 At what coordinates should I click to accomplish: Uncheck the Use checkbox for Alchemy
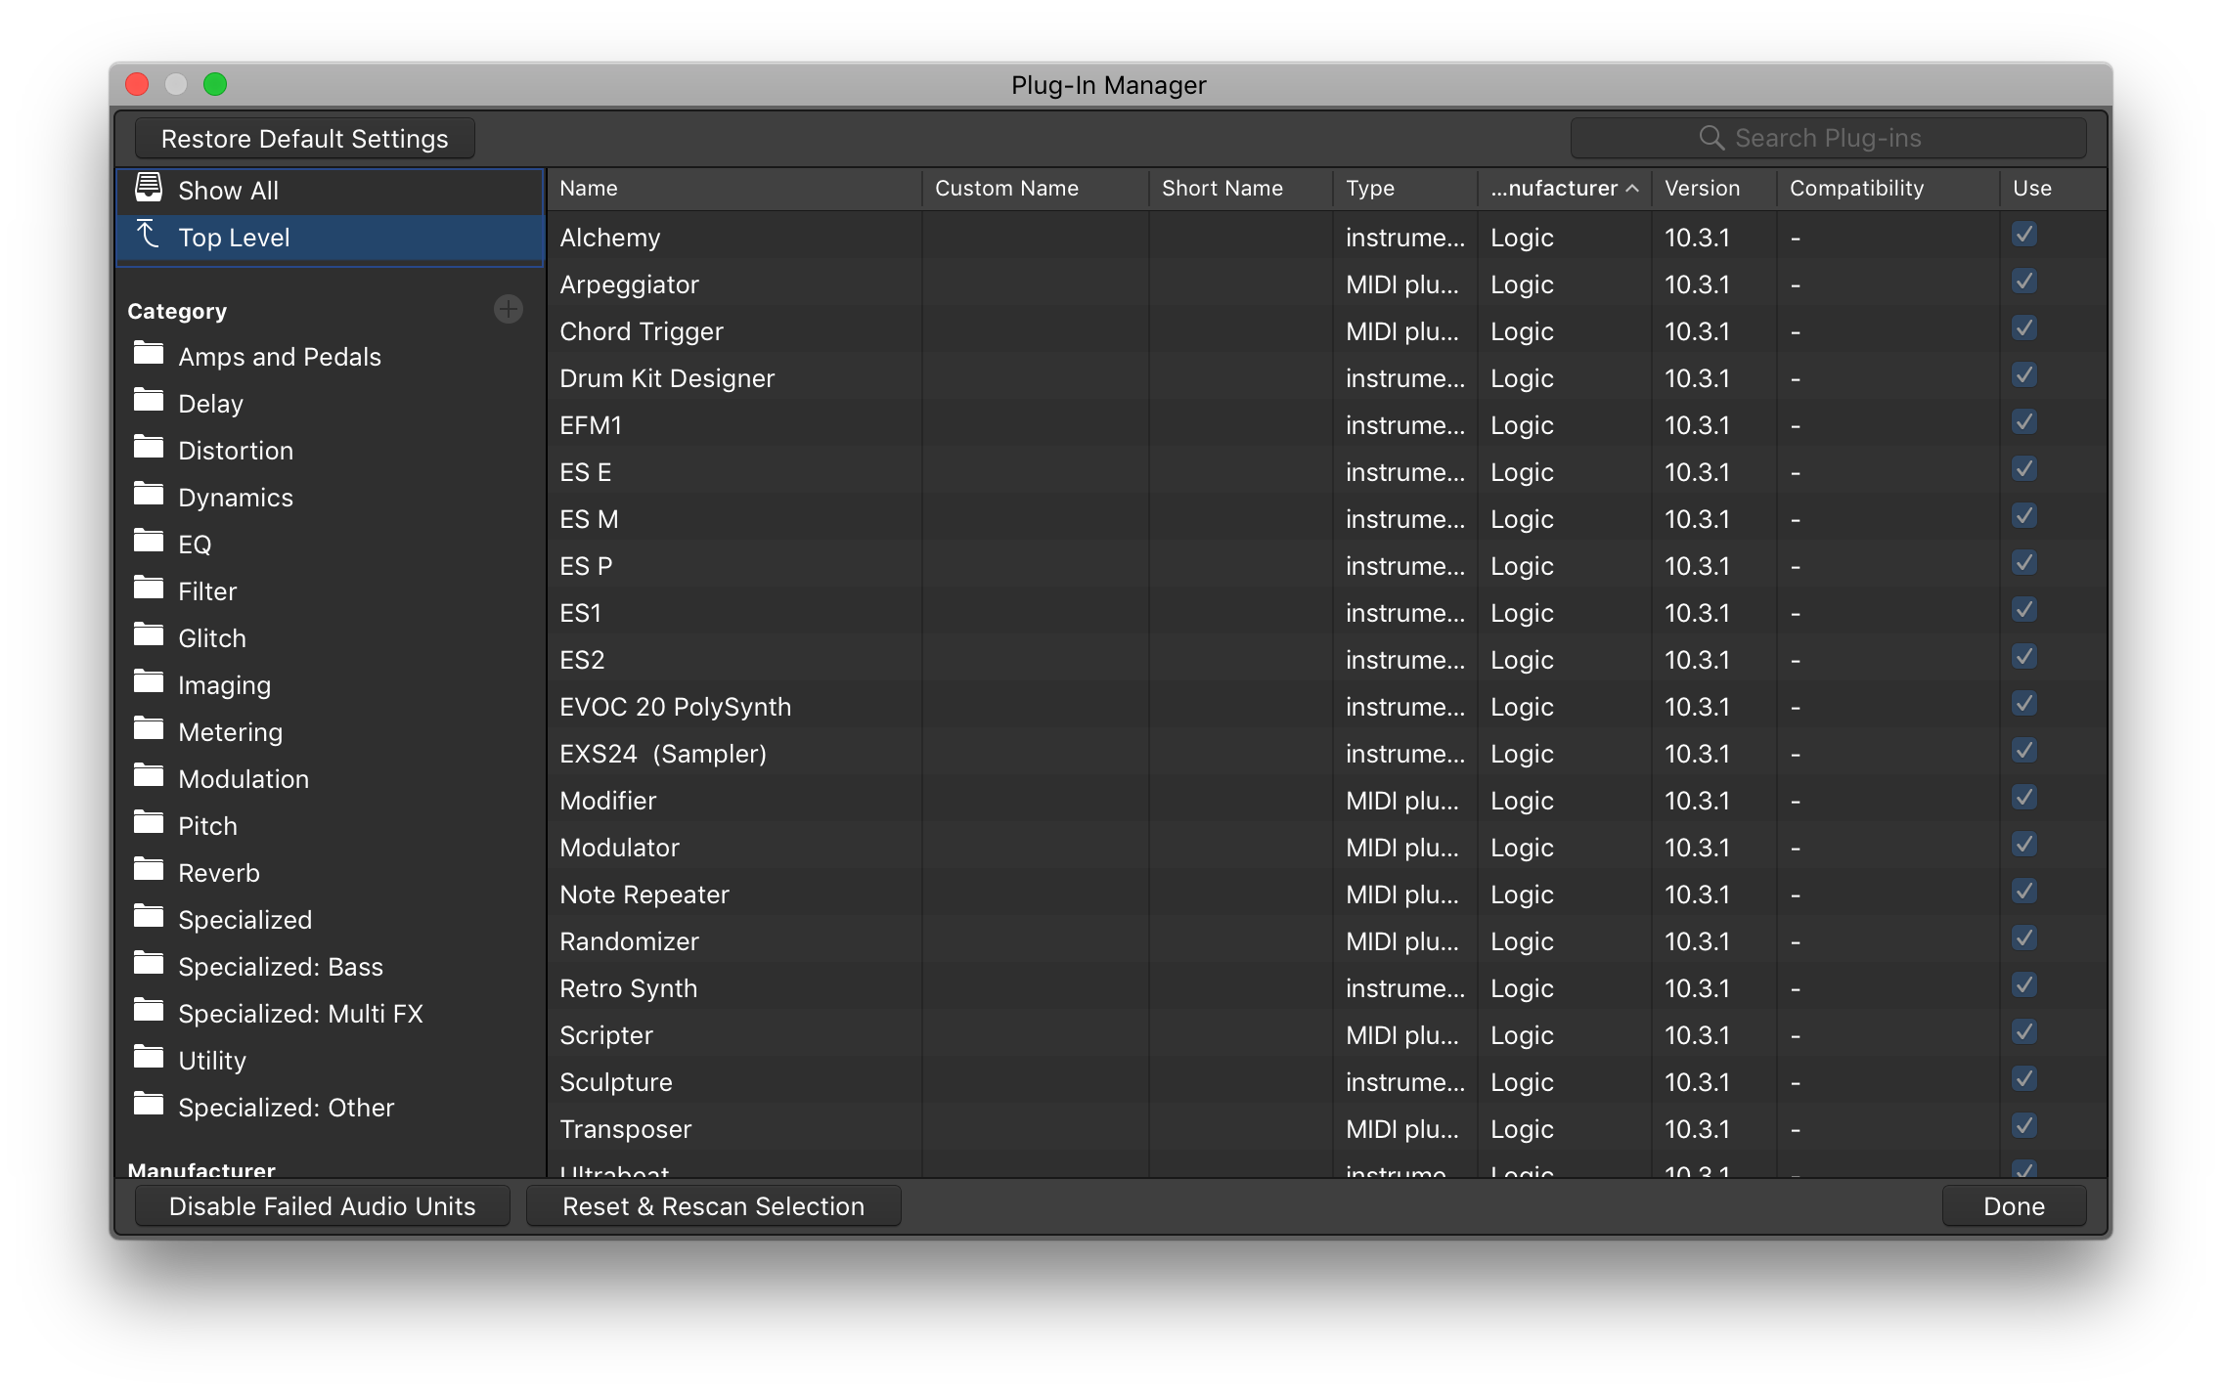(x=2024, y=234)
